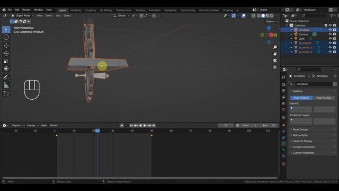This screenshot has height=191, width=339.
Task: Open the Object properties tab icon
Action: coord(284,125)
